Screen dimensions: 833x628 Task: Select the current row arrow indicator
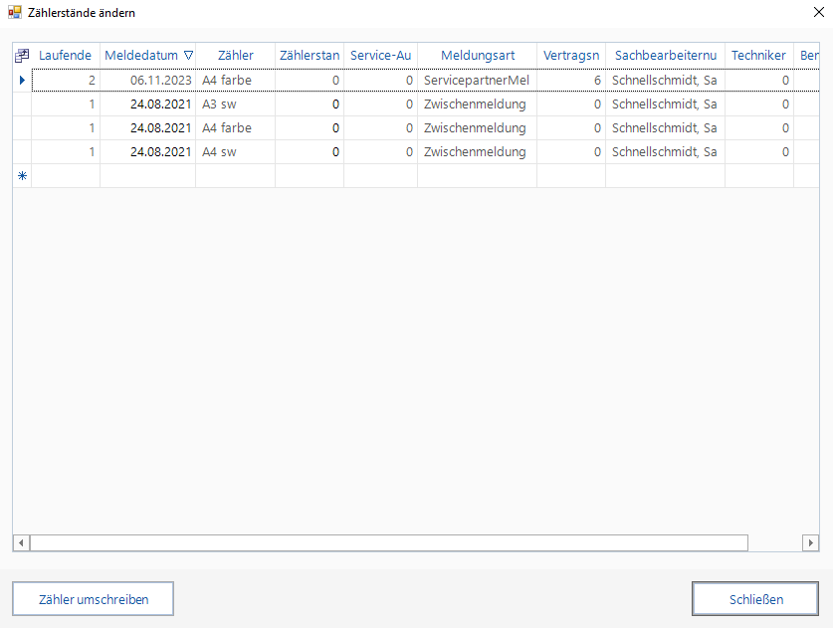click(22, 80)
